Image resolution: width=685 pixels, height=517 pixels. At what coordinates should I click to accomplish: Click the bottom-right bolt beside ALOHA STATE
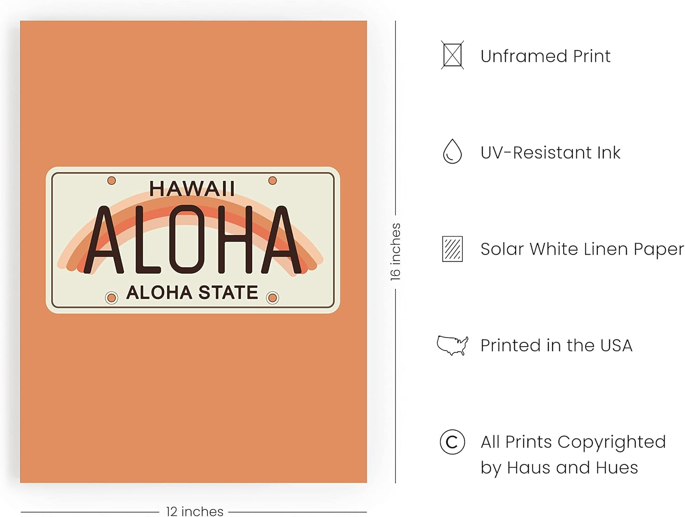click(x=273, y=298)
